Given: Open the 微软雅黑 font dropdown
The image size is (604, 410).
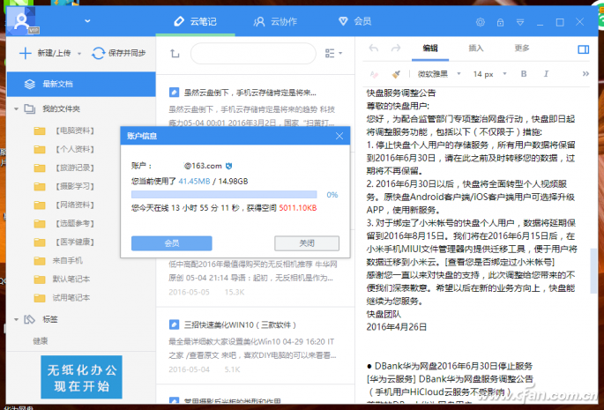Looking at the screenshot, I should 439,74.
